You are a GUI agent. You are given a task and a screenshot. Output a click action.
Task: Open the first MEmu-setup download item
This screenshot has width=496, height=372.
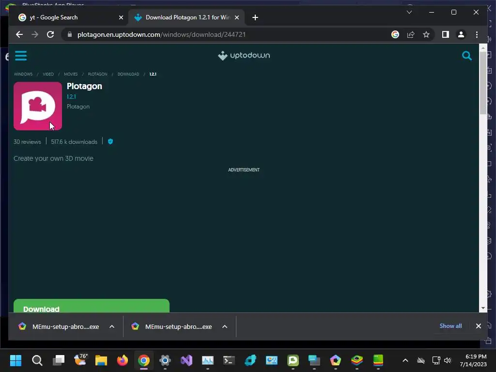coord(59,326)
